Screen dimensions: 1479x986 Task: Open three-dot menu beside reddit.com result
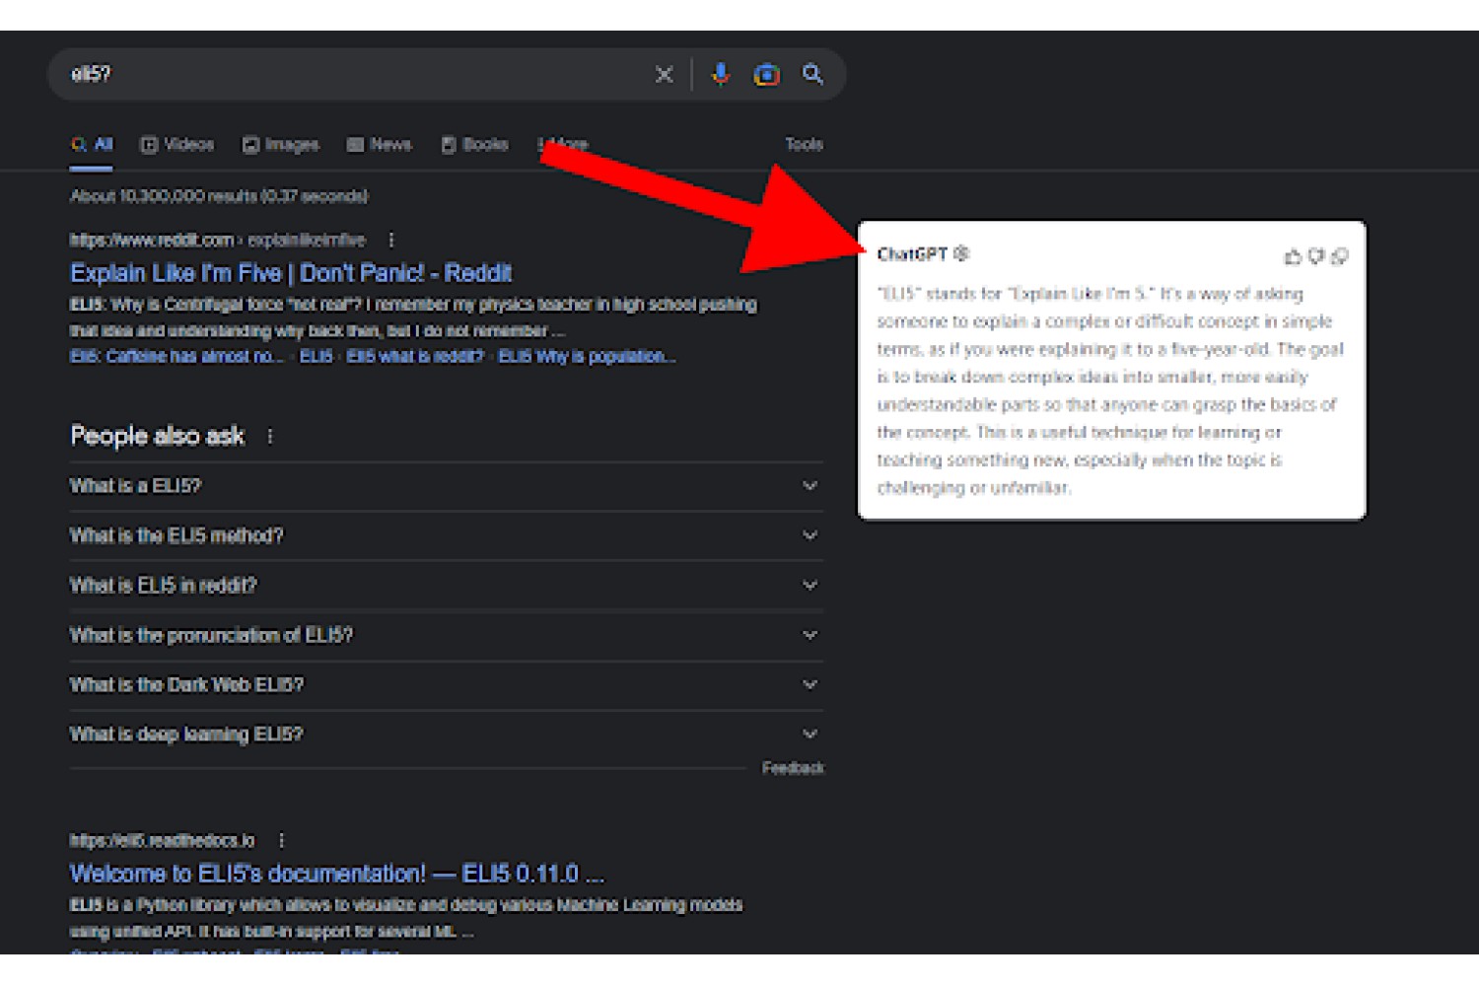coord(391,240)
